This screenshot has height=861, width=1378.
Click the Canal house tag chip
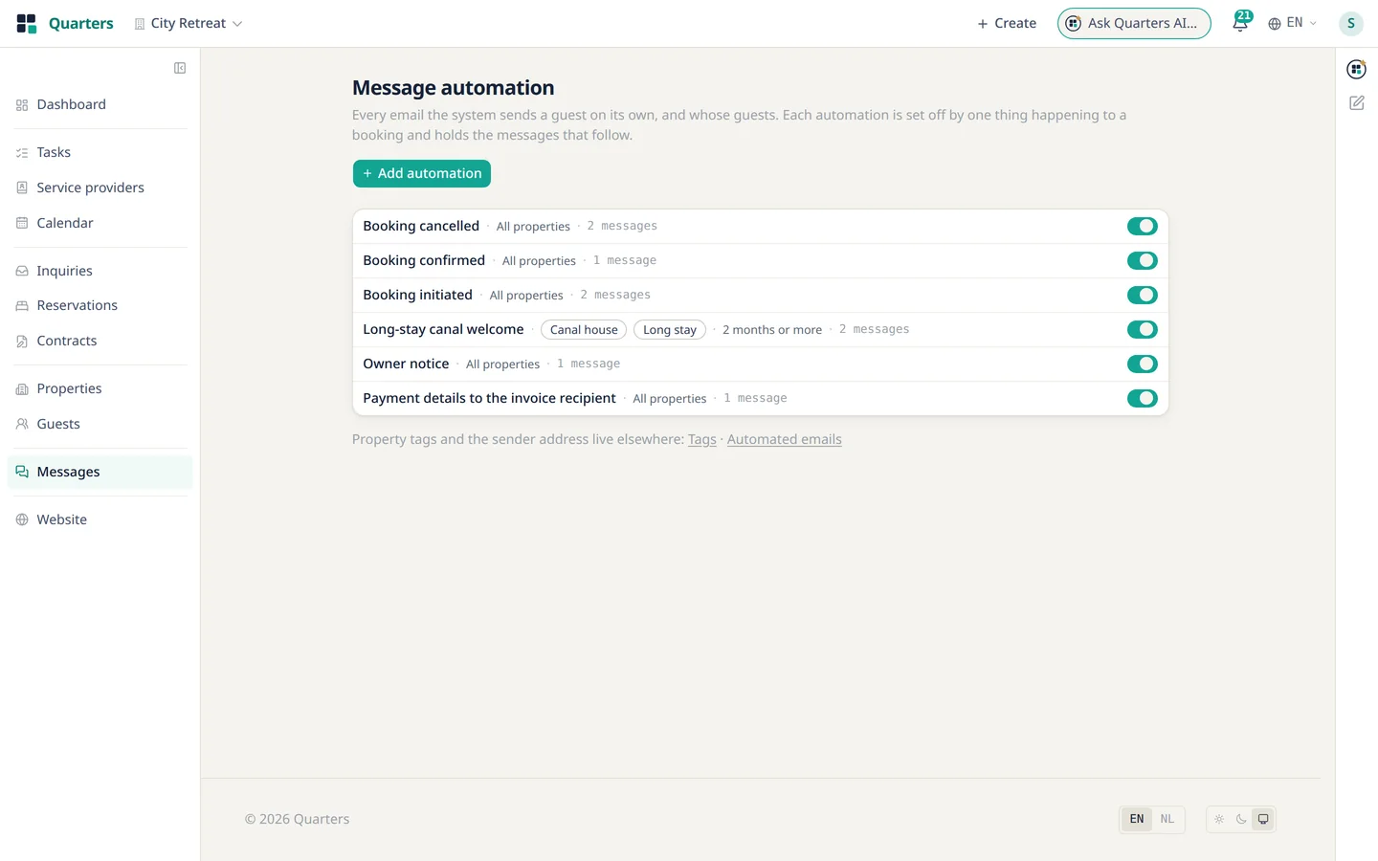pyautogui.click(x=584, y=330)
